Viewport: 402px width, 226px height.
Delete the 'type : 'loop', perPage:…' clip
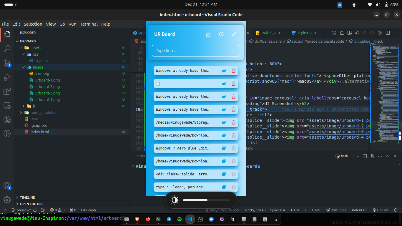(x=234, y=187)
